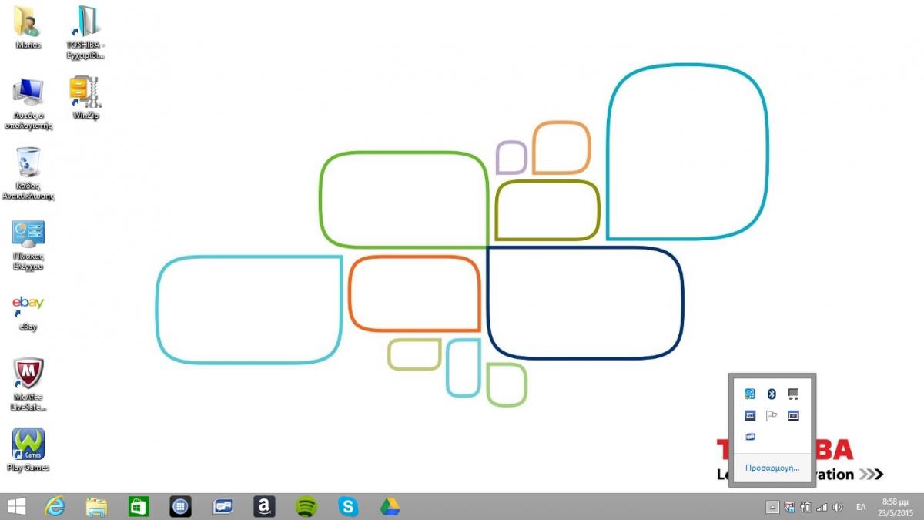The width and height of the screenshot is (924, 520).
Task: Select the WinZip desktop shortcut
Action: coord(85,97)
